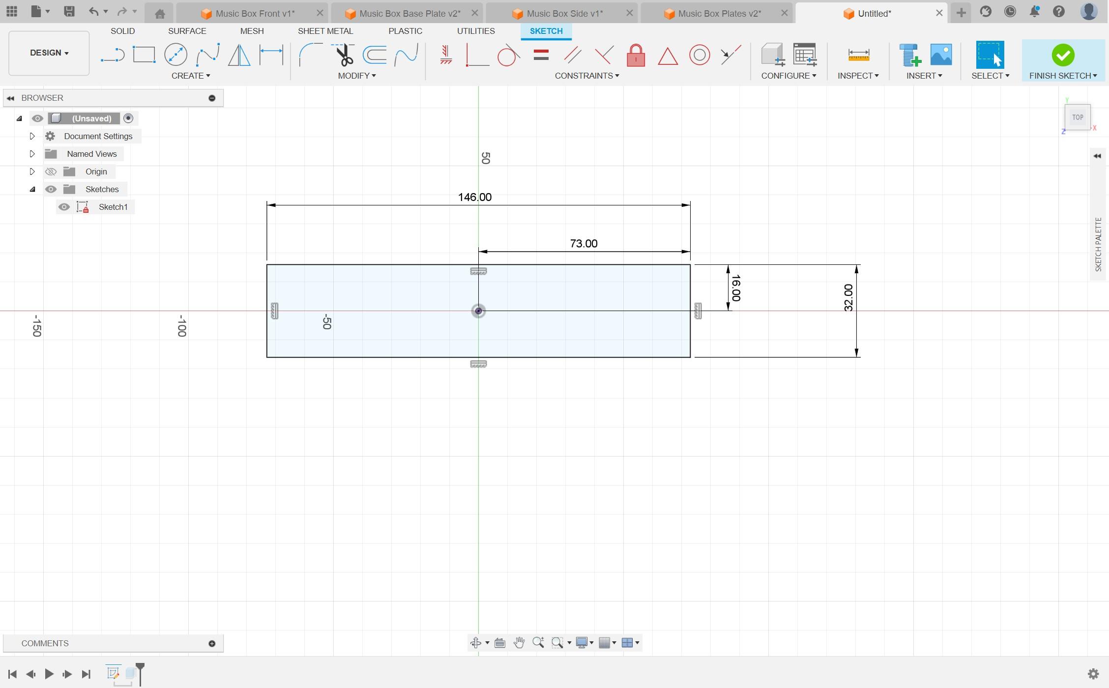Image resolution: width=1109 pixels, height=688 pixels.
Task: Select the Concentric constraint icon
Action: pos(699,55)
